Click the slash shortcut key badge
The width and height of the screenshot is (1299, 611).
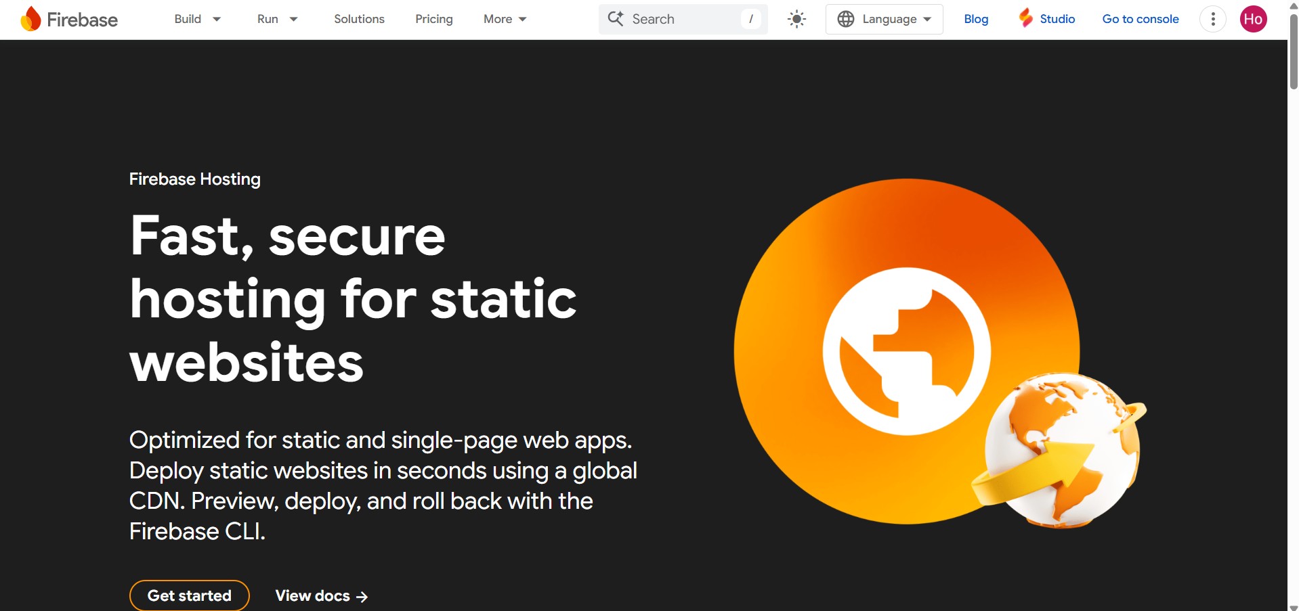click(x=750, y=19)
